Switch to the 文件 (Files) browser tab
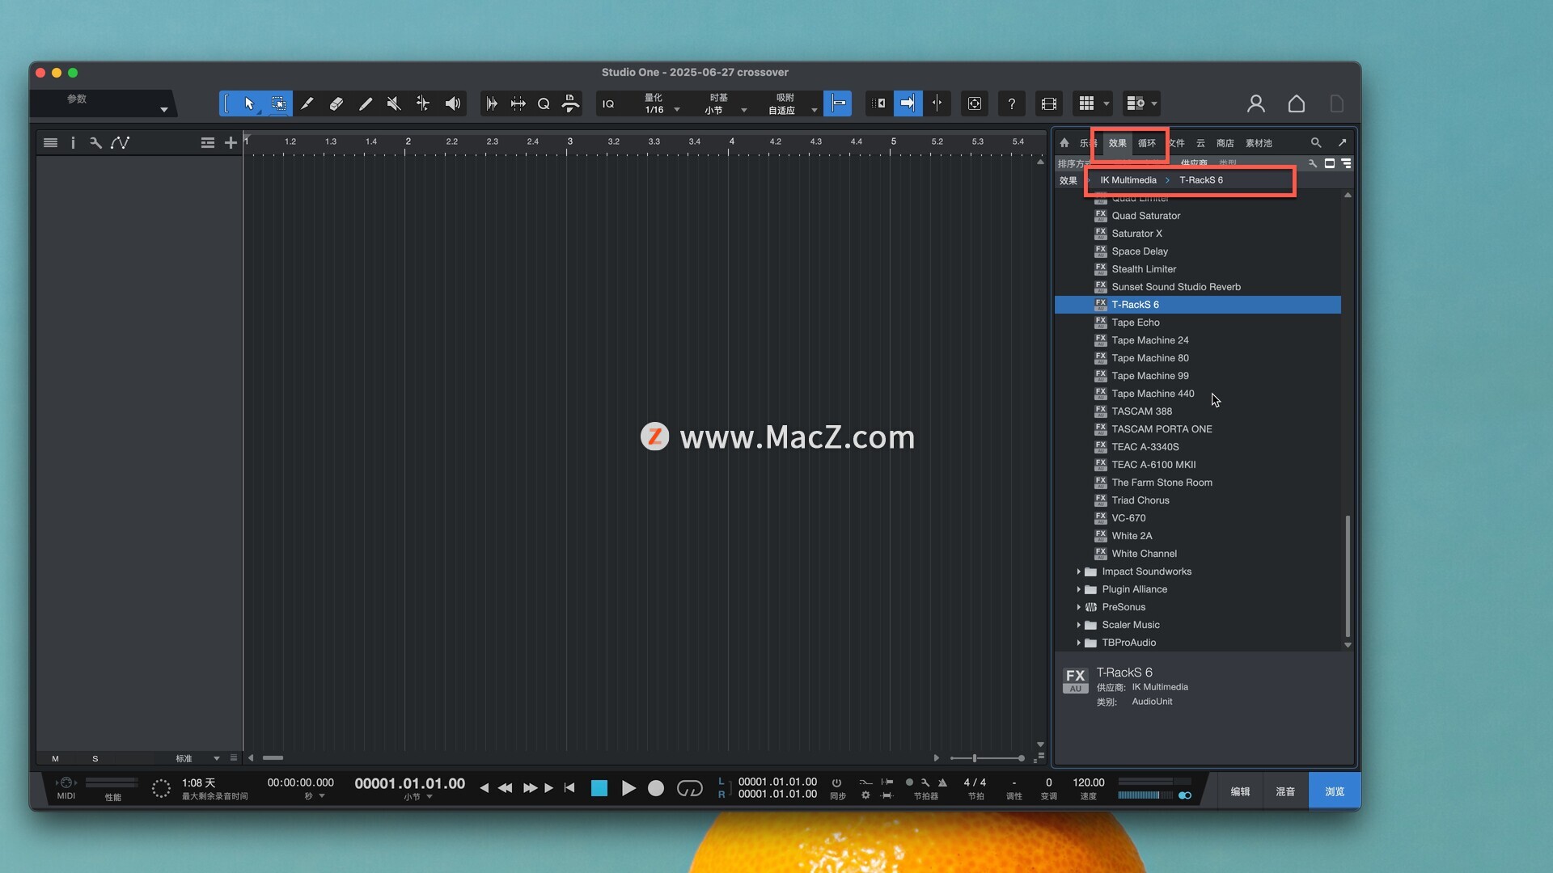 pyautogui.click(x=1176, y=143)
